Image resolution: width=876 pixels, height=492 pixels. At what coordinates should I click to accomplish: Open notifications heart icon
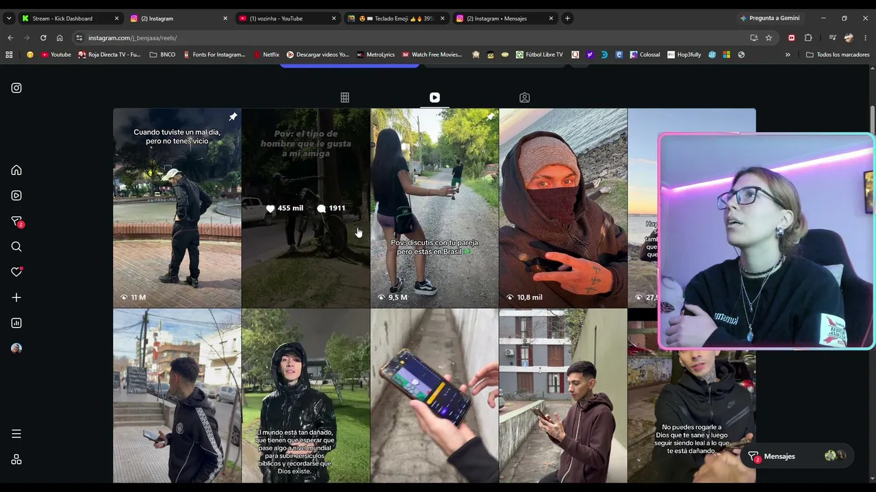tap(16, 272)
